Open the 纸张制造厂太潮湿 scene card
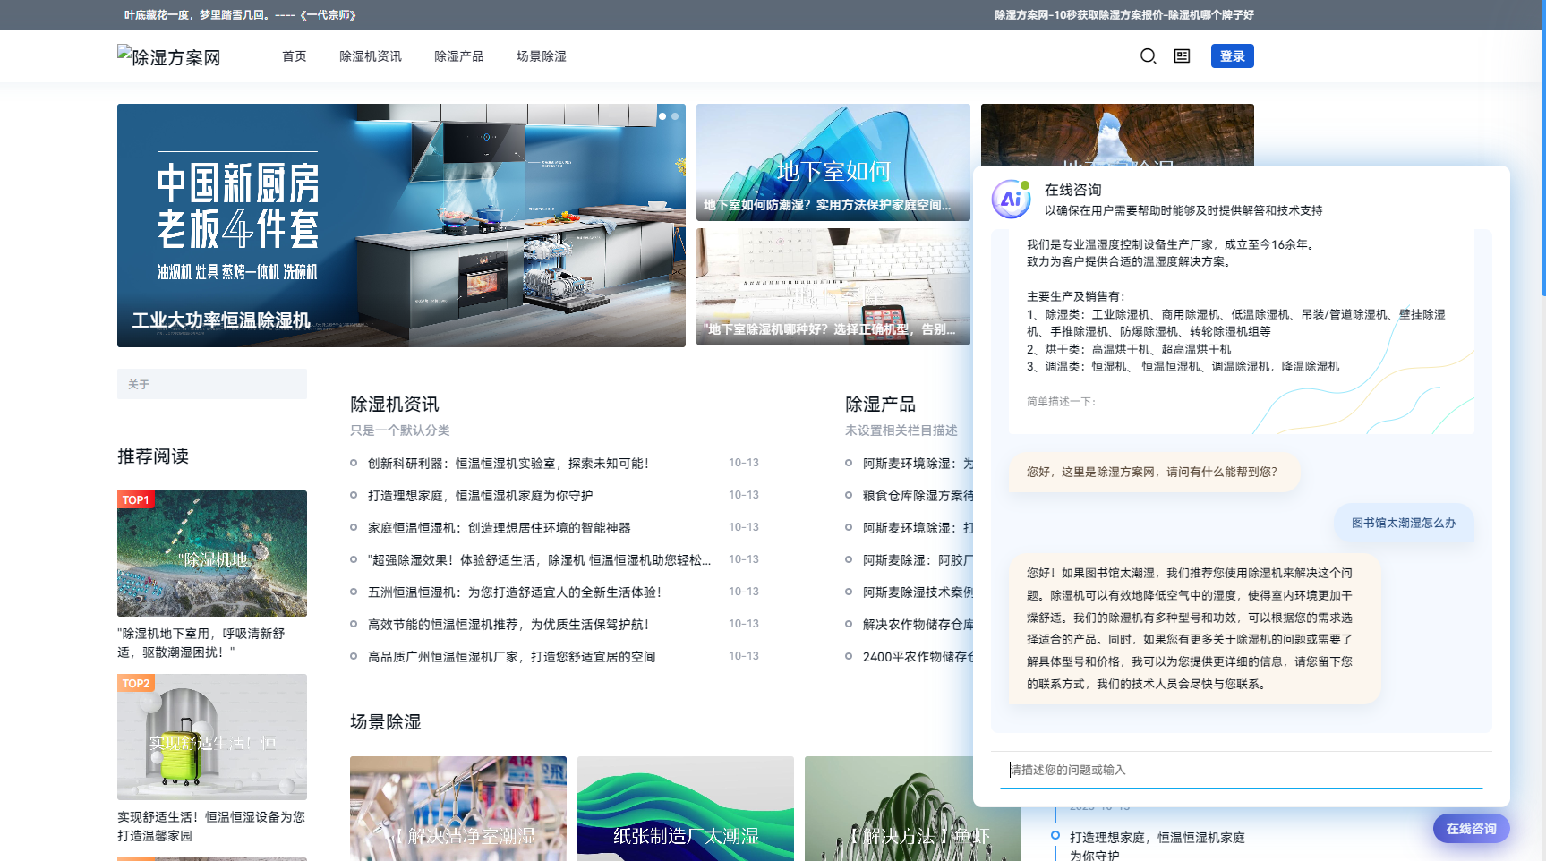1546x861 pixels. pos(685,808)
